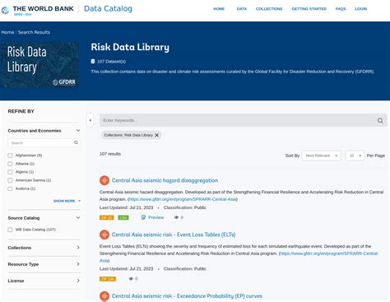390x302 pixels.
Task: Go to Home via breadcrumb
Action: click(x=7, y=32)
